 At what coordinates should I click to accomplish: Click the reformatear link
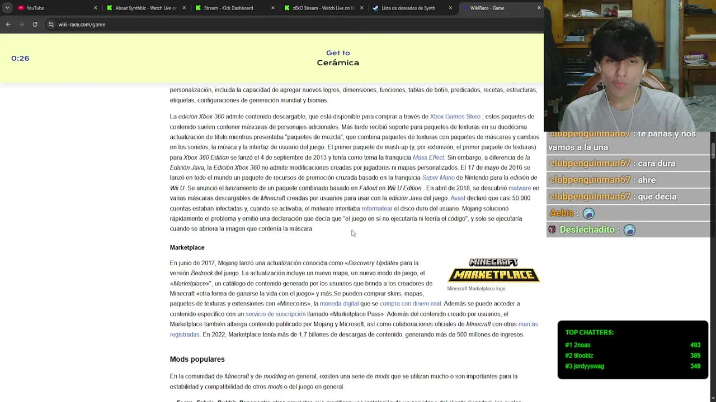point(377,208)
